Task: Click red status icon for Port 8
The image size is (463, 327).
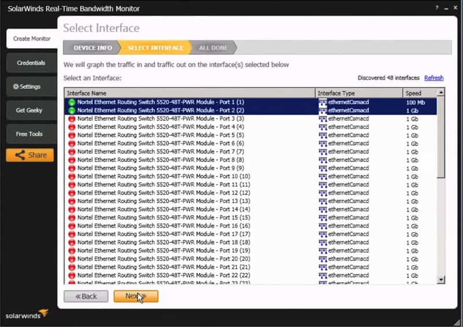Action: [x=72, y=160]
